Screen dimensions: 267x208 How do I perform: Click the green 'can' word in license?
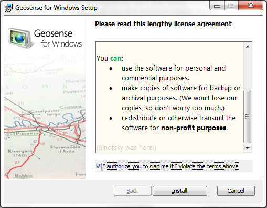tap(115, 59)
